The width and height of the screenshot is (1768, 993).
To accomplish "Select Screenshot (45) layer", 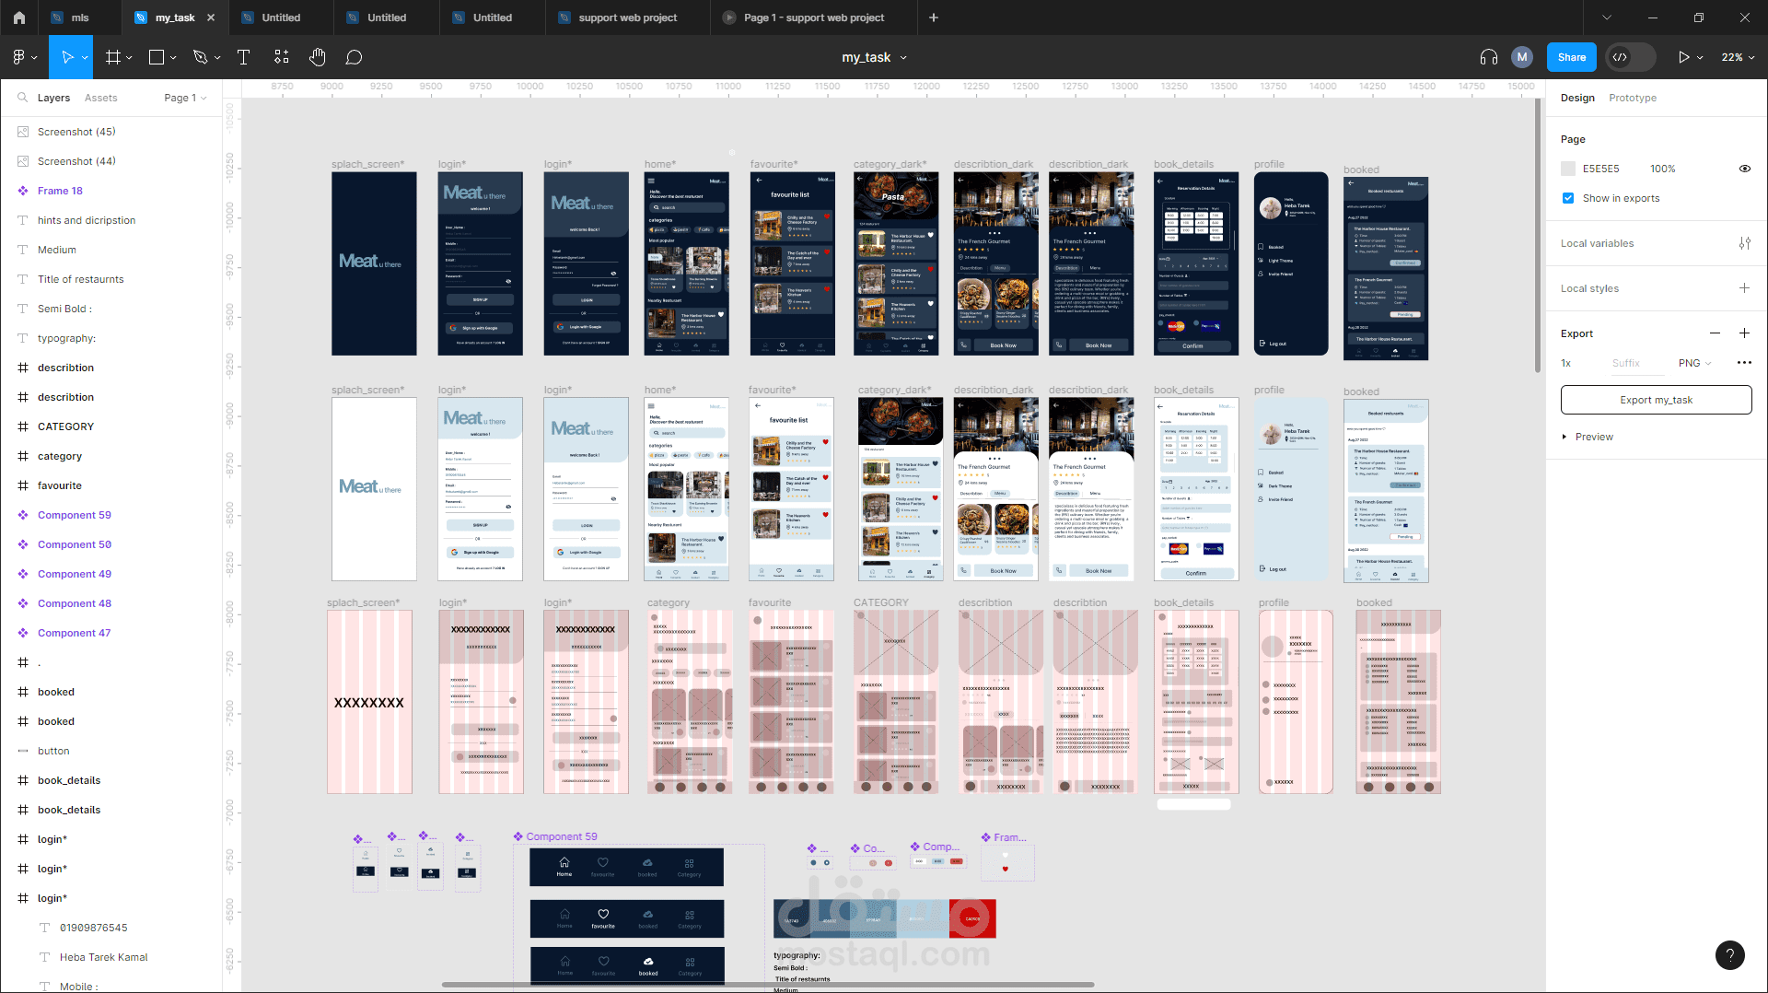I will click(x=110, y=132).
